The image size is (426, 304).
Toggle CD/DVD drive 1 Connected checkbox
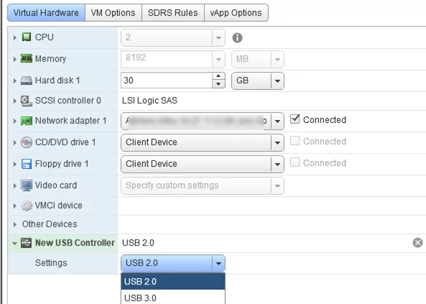295,141
